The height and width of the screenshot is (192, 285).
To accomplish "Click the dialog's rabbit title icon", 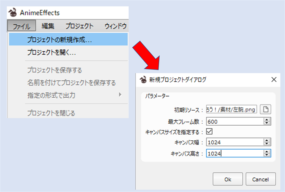I will pos(143,80).
